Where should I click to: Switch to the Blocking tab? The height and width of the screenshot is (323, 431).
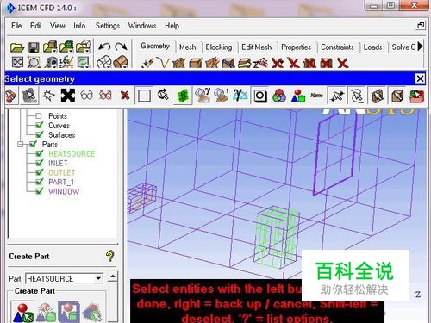pos(219,47)
